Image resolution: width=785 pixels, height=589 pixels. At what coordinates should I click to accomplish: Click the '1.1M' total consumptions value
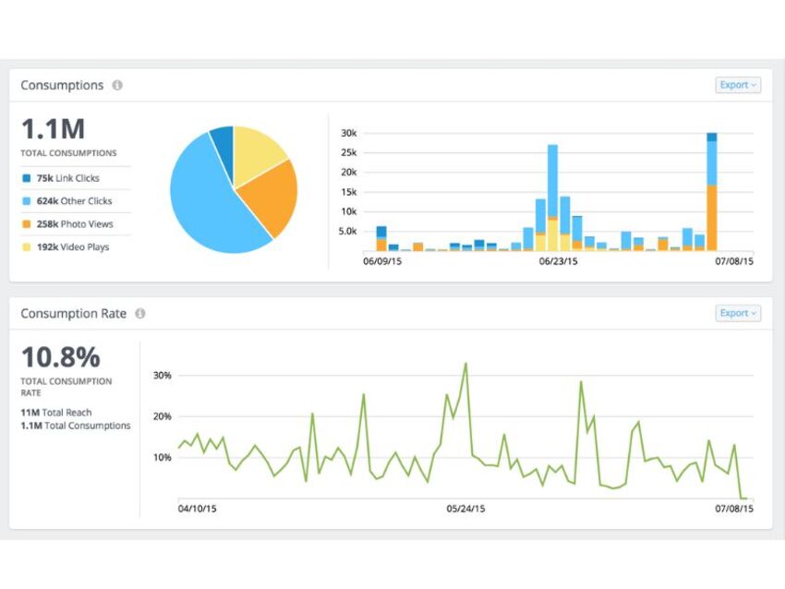53,129
